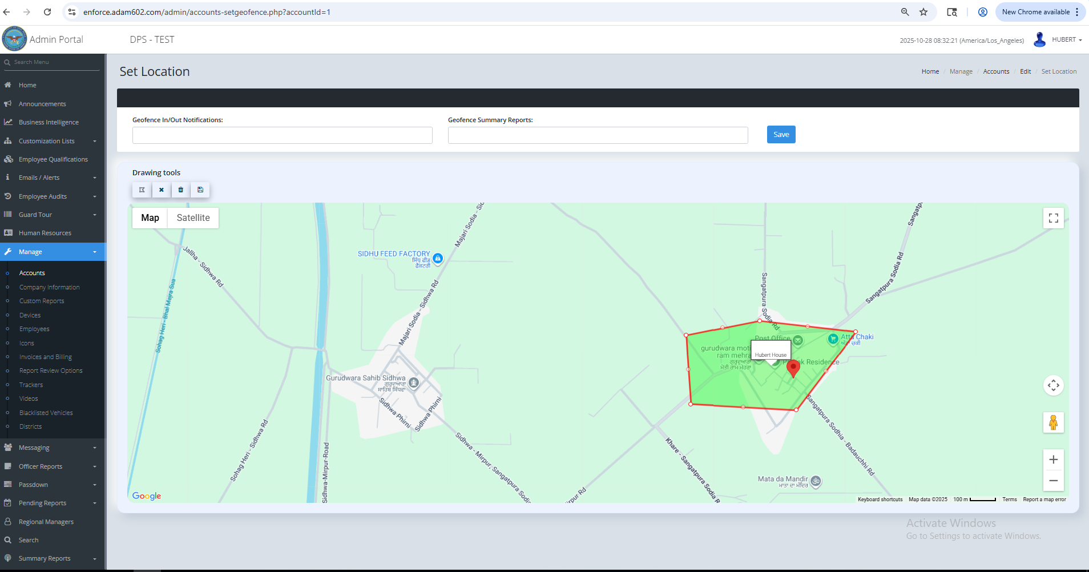This screenshot has height=572, width=1089.
Task: Click the Save button for geofence reports
Action: (781, 134)
